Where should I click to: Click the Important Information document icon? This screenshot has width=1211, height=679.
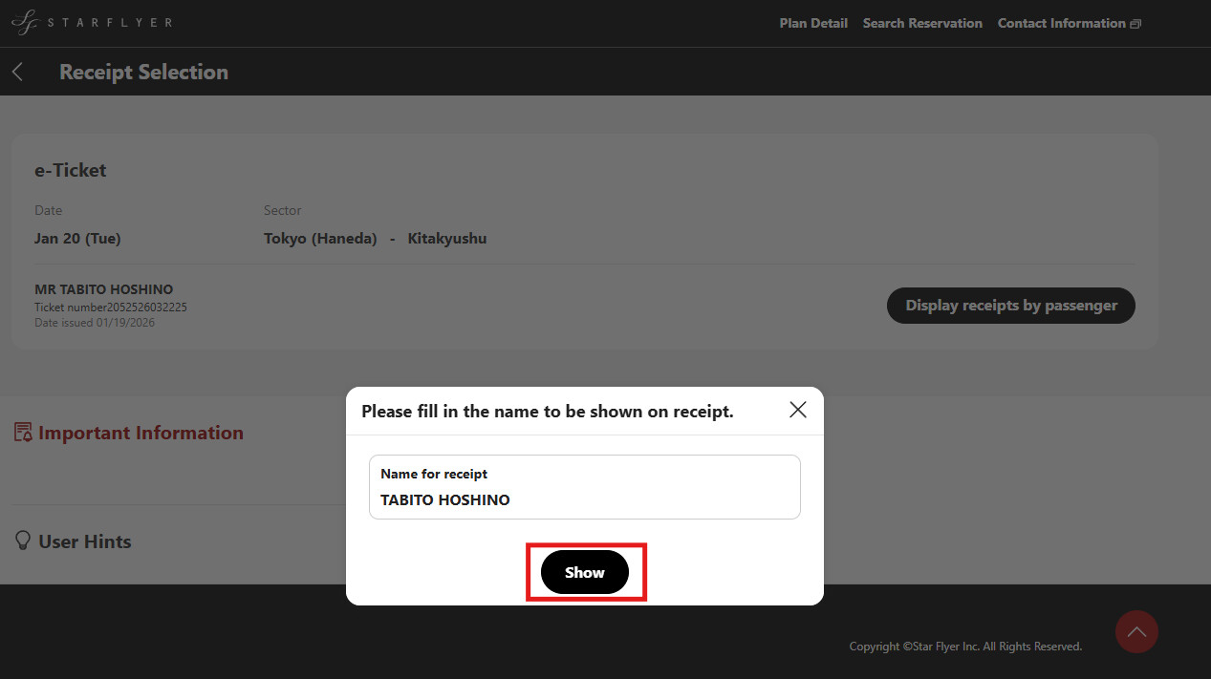coord(23,433)
